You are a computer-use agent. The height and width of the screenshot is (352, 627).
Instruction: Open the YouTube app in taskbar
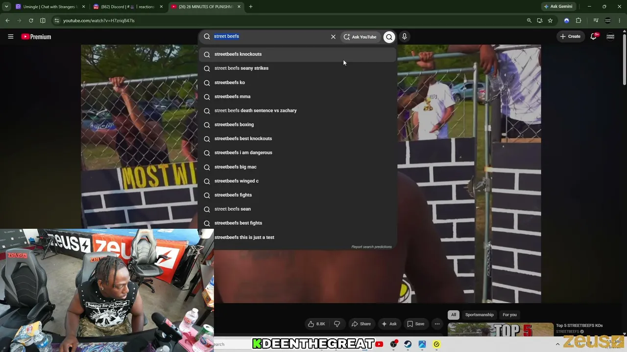coord(379,344)
